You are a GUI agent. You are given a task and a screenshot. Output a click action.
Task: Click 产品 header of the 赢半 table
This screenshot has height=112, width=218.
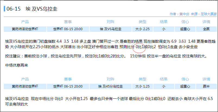point(25,79)
